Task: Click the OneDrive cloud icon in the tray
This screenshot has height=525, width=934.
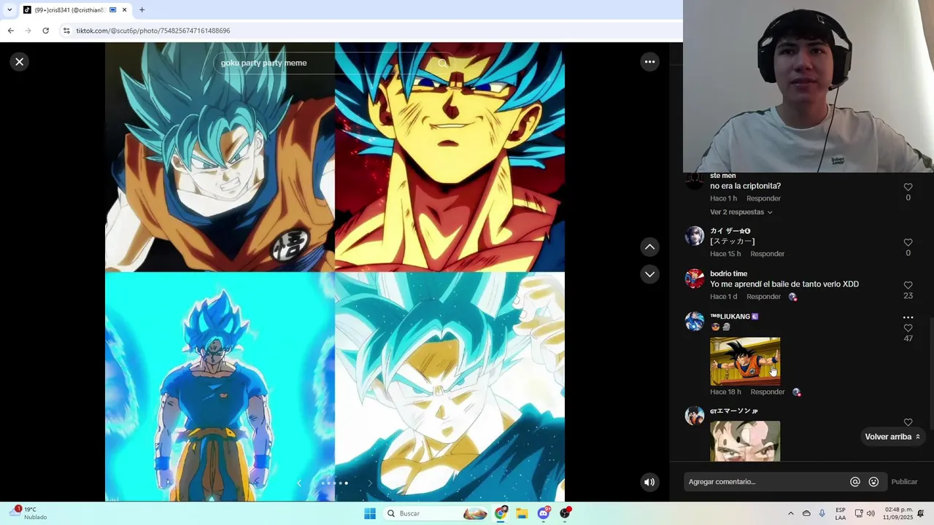Action: tap(806, 513)
